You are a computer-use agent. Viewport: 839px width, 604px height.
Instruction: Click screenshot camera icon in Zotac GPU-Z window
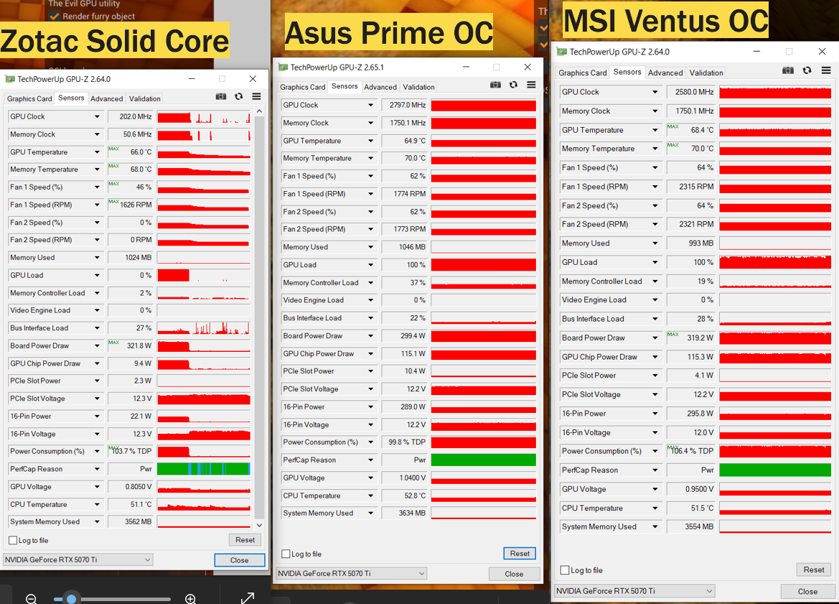pyautogui.click(x=220, y=96)
